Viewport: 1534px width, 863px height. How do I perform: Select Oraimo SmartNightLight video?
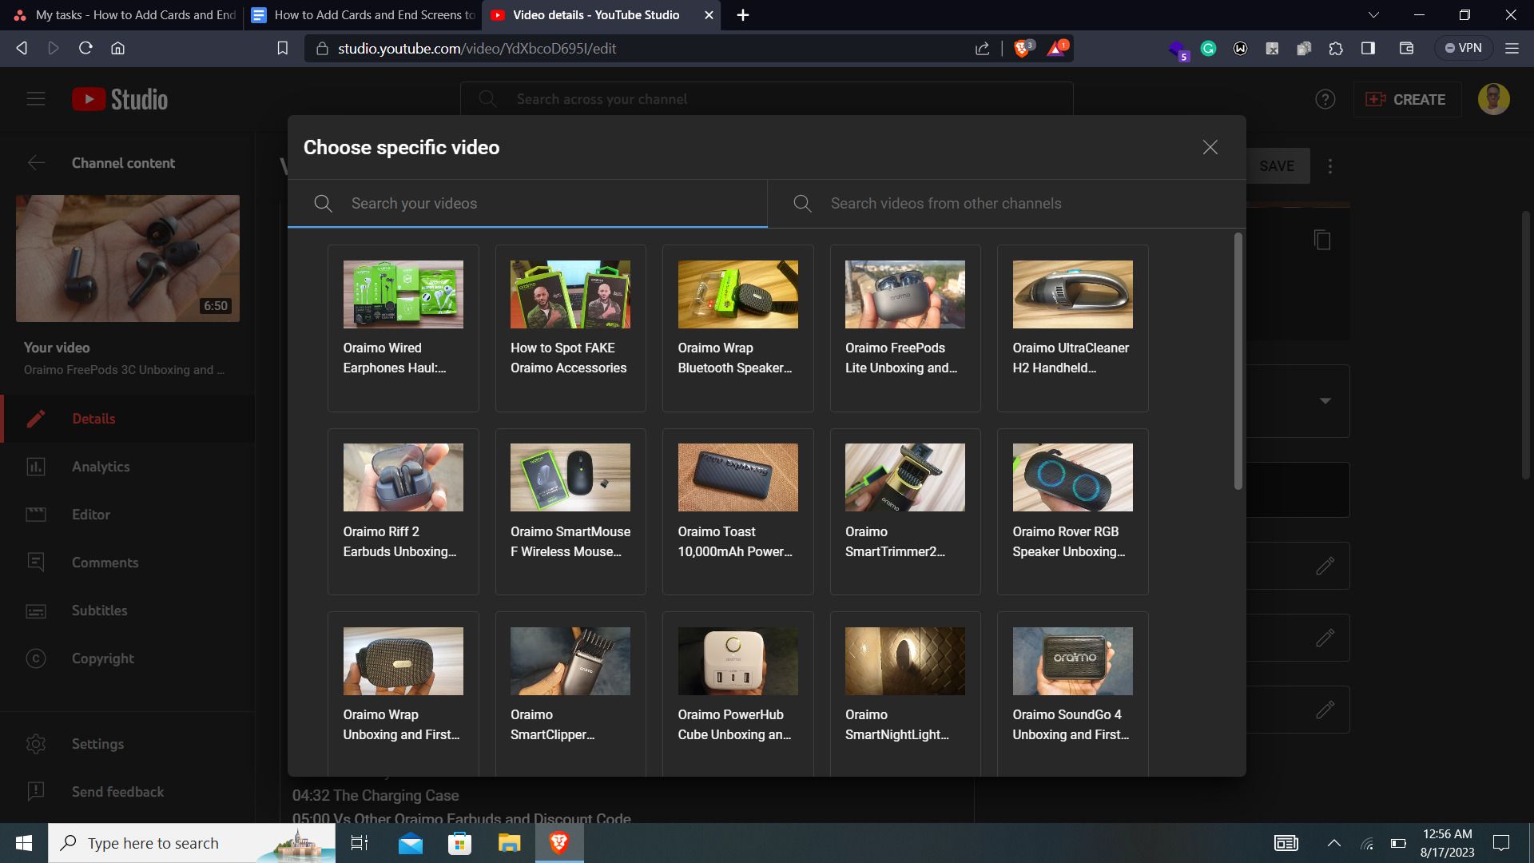[x=905, y=694]
